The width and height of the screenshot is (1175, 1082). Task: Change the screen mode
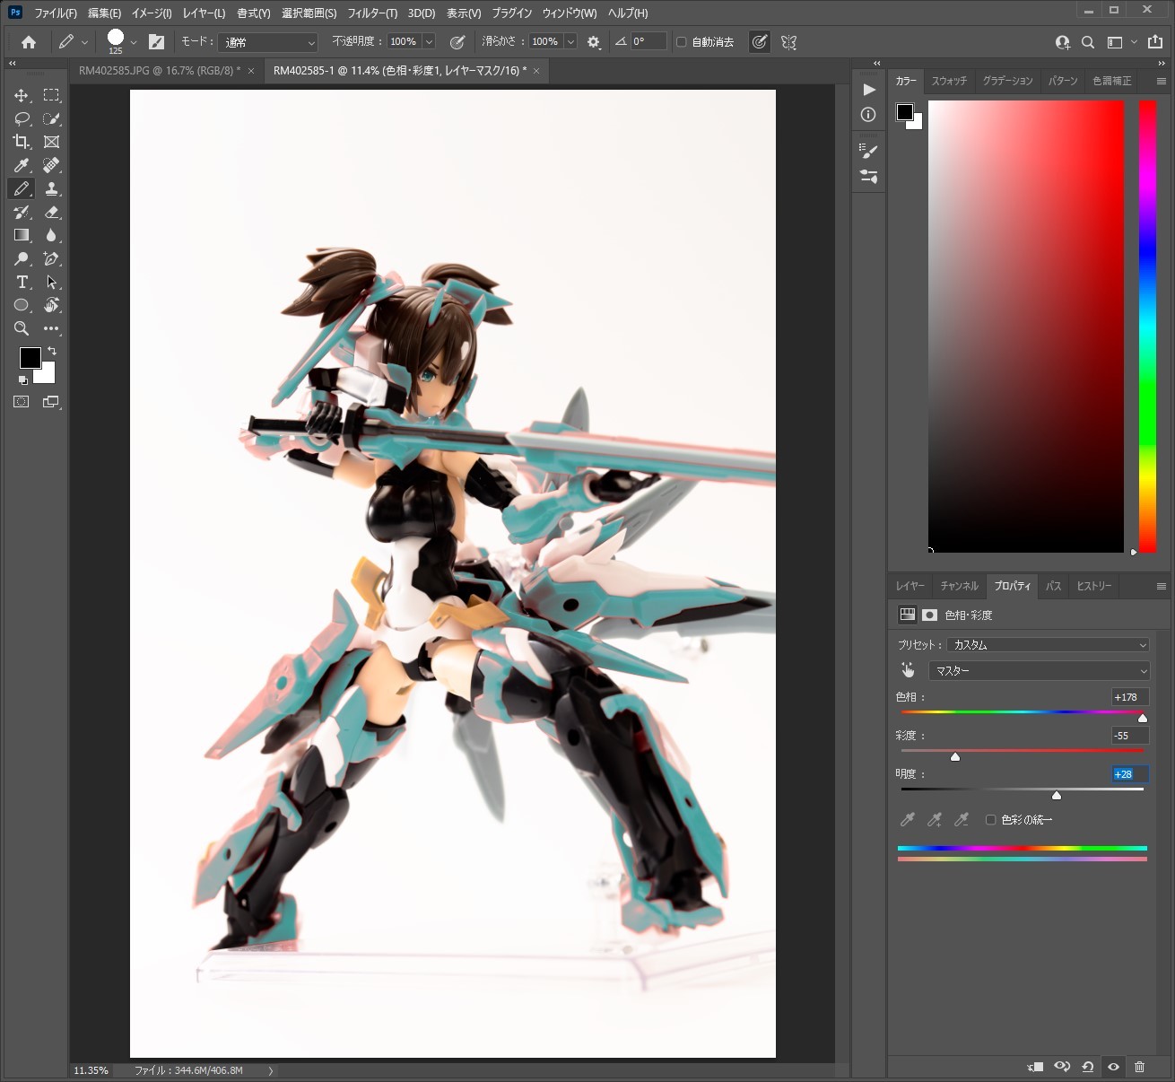(x=51, y=402)
